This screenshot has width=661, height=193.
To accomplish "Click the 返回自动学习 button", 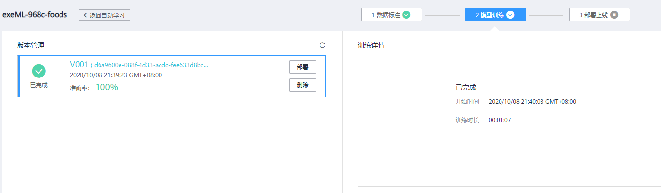I will 104,15.
